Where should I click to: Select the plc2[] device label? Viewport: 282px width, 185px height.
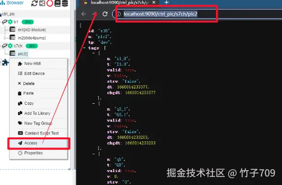[x=23, y=54]
